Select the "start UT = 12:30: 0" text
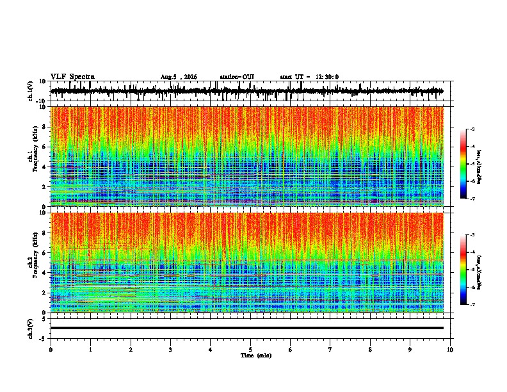This screenshot has width=507, height=392. point(309,77)
